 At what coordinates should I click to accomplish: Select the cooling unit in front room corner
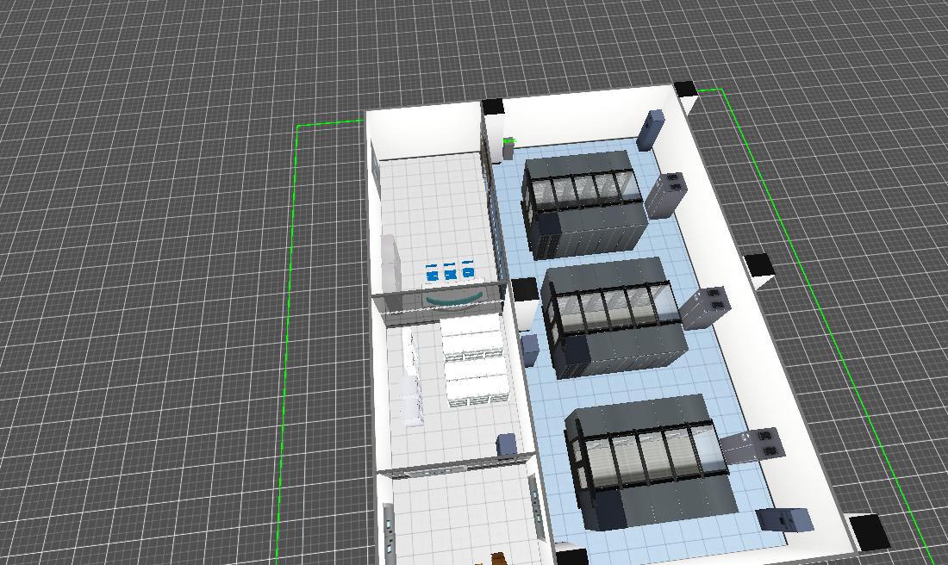click(x=784, y=519)
